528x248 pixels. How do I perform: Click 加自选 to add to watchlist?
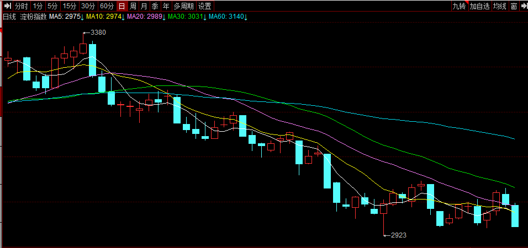(480, 6)
